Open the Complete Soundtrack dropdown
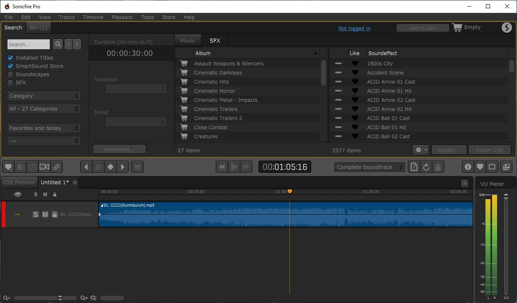 pos(369,167)
